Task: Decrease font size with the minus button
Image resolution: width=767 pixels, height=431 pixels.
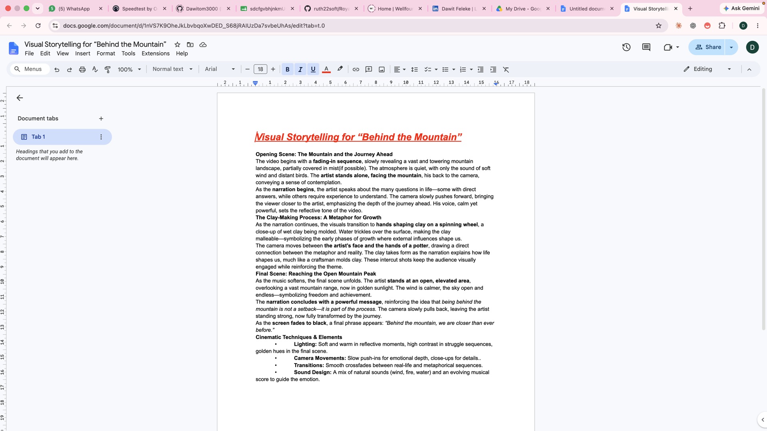Action: tap(247, 69)
